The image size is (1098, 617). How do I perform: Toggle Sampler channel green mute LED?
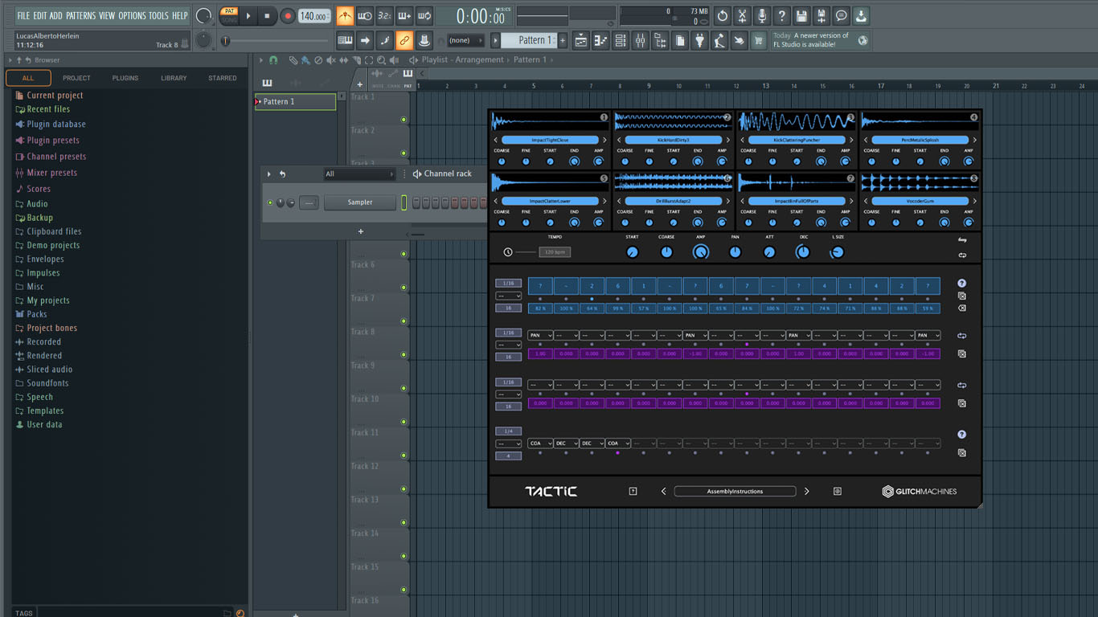click(x=270, y=202)
